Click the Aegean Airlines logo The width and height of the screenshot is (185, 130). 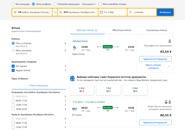click(75, 48)
